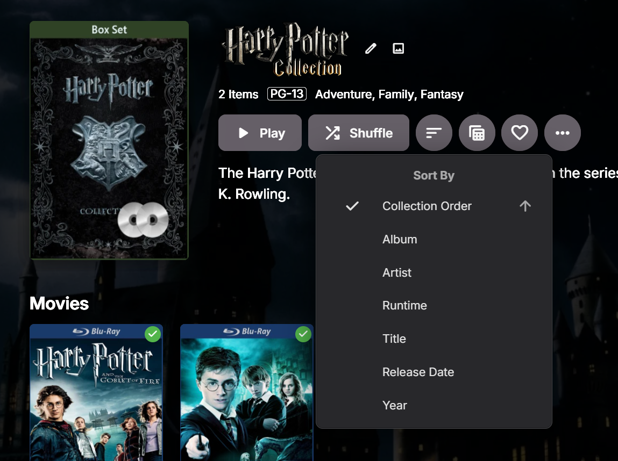The image size is (618, 461).
Task: Click the stacked cards icon beside sort
Action: pyautogui.click(x=477, y=132)
